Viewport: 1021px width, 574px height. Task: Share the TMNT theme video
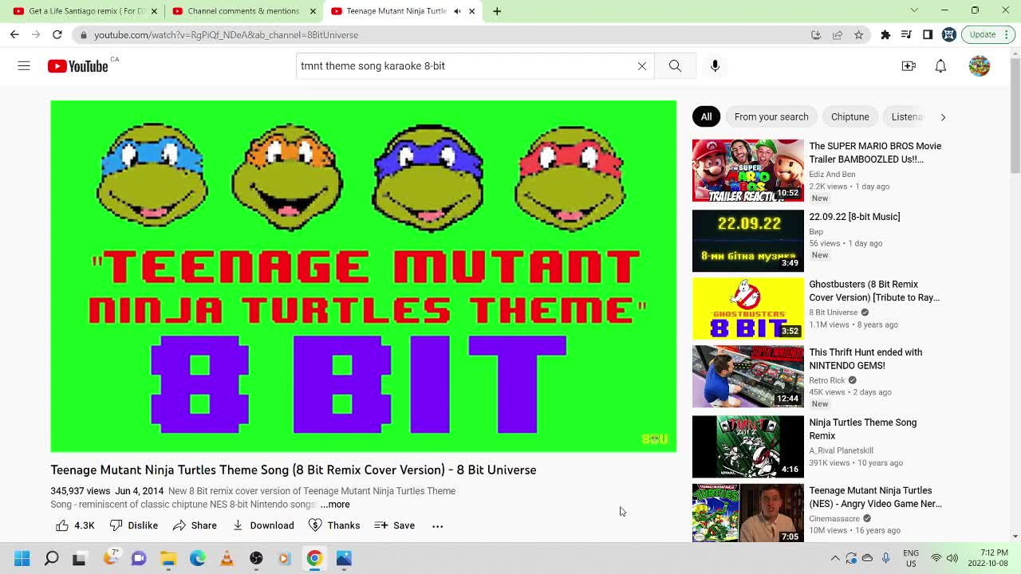click(195, 525)
